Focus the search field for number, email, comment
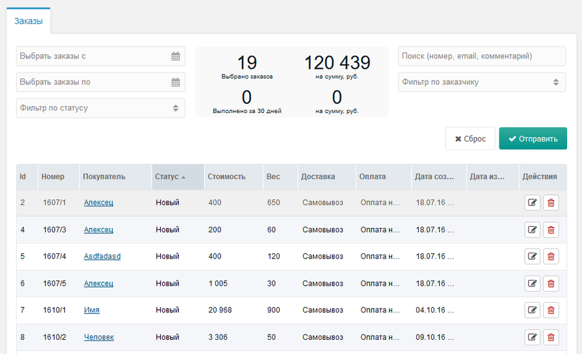The height and width of the screenshot is (354, 582). (x=482, y=57)
